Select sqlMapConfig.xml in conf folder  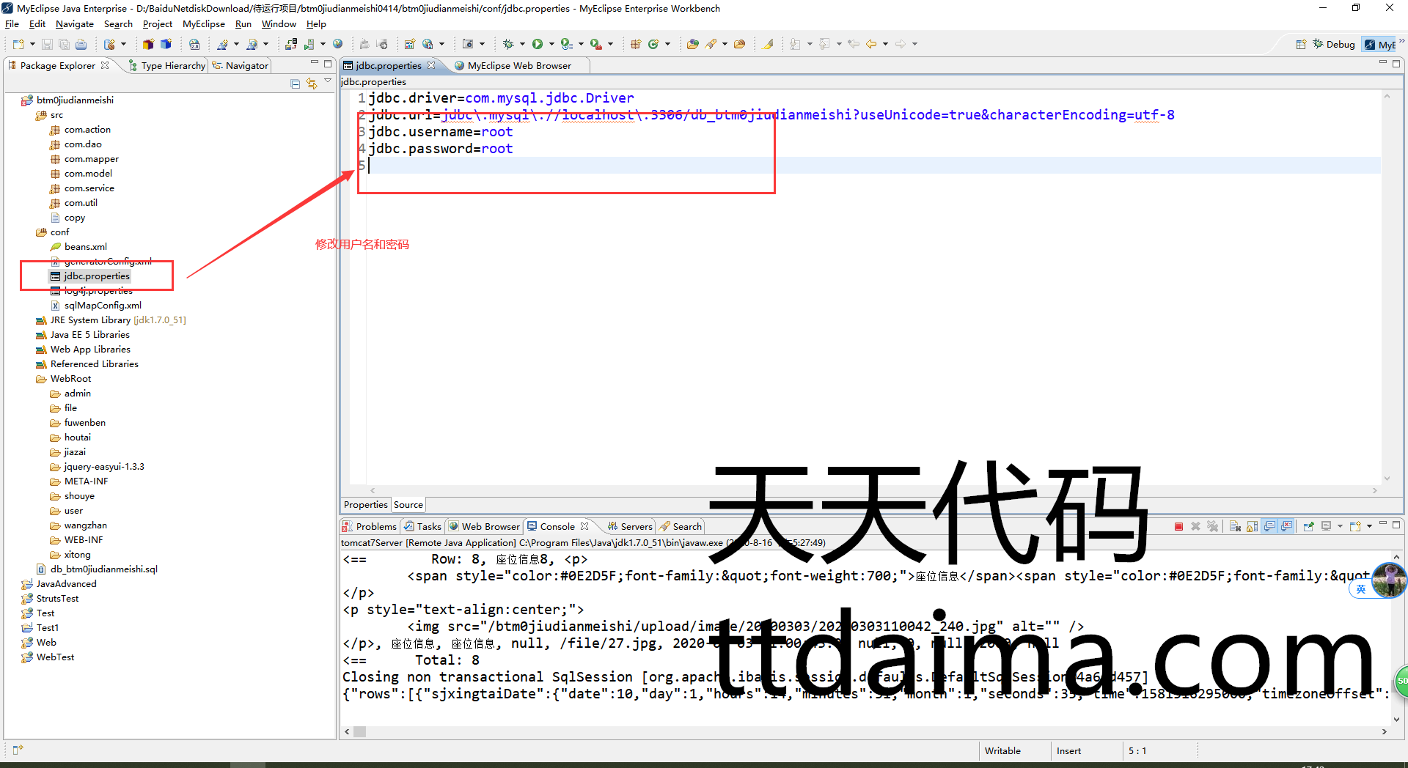coord(103,306)
